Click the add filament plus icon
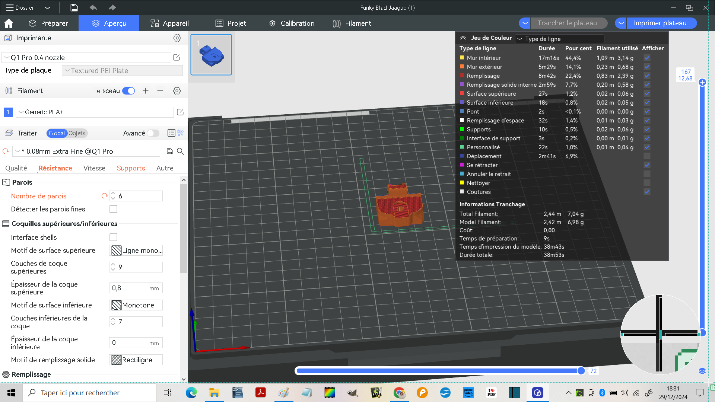 146,91
